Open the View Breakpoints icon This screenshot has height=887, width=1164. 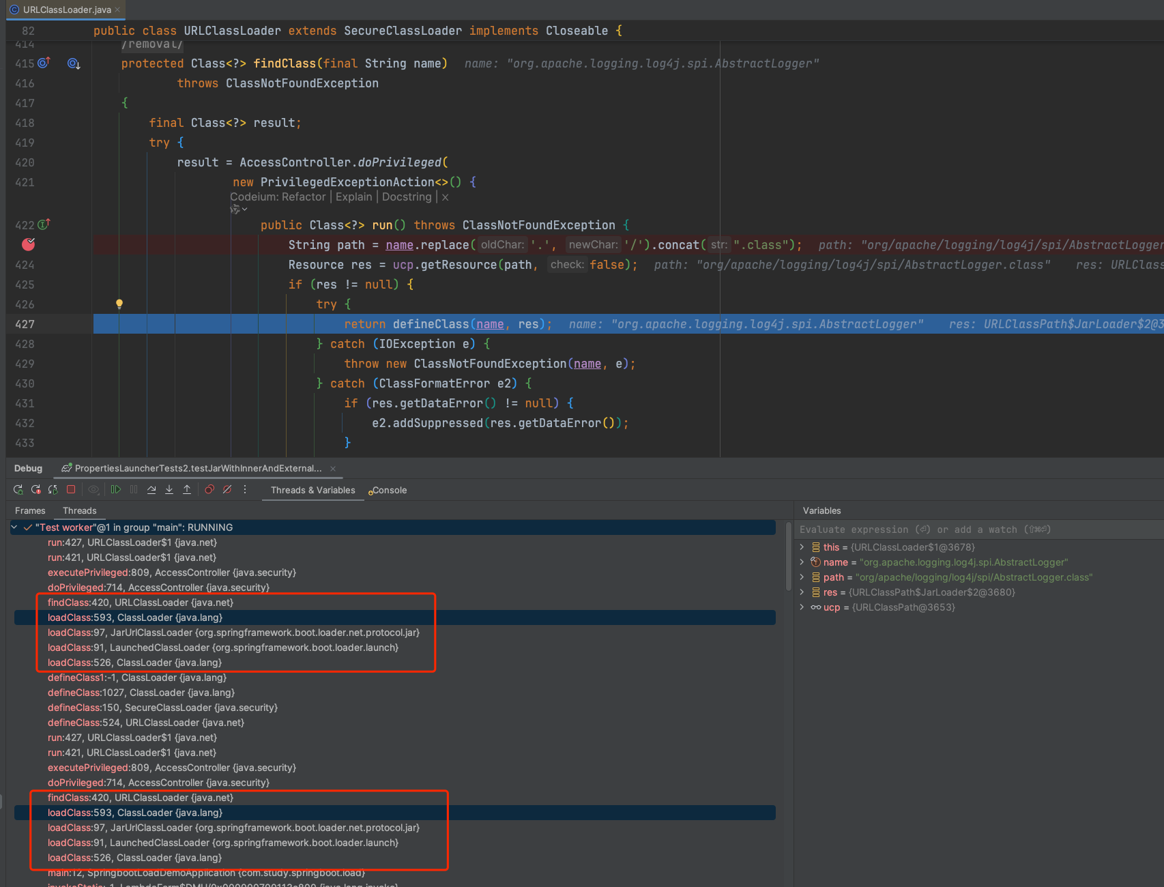[209, 490]
